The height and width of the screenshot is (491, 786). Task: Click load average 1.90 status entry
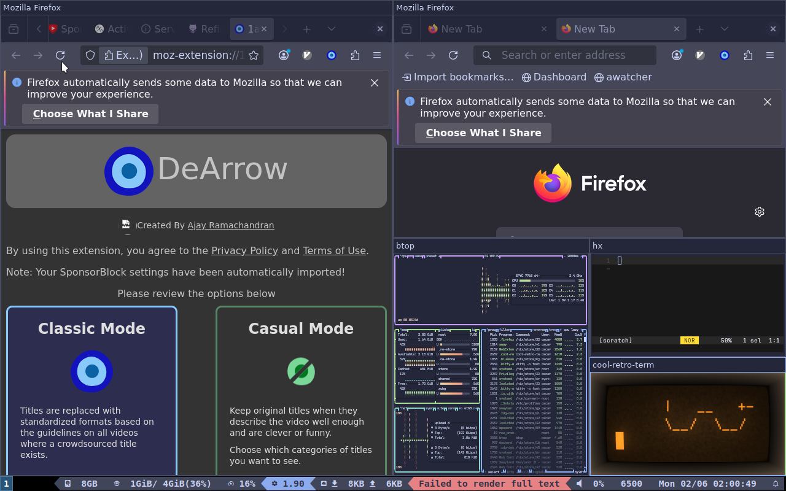coord(288,484)
